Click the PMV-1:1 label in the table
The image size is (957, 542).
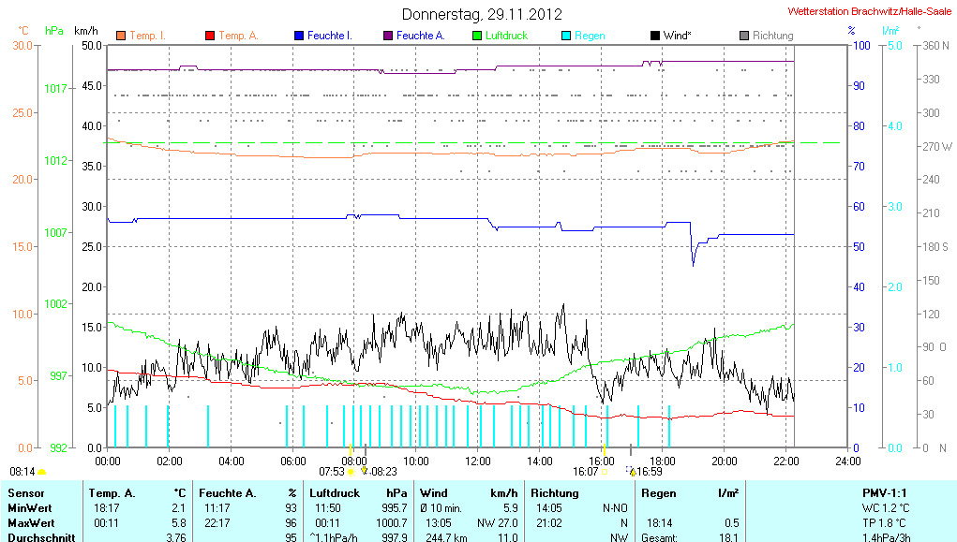[884, 492]
